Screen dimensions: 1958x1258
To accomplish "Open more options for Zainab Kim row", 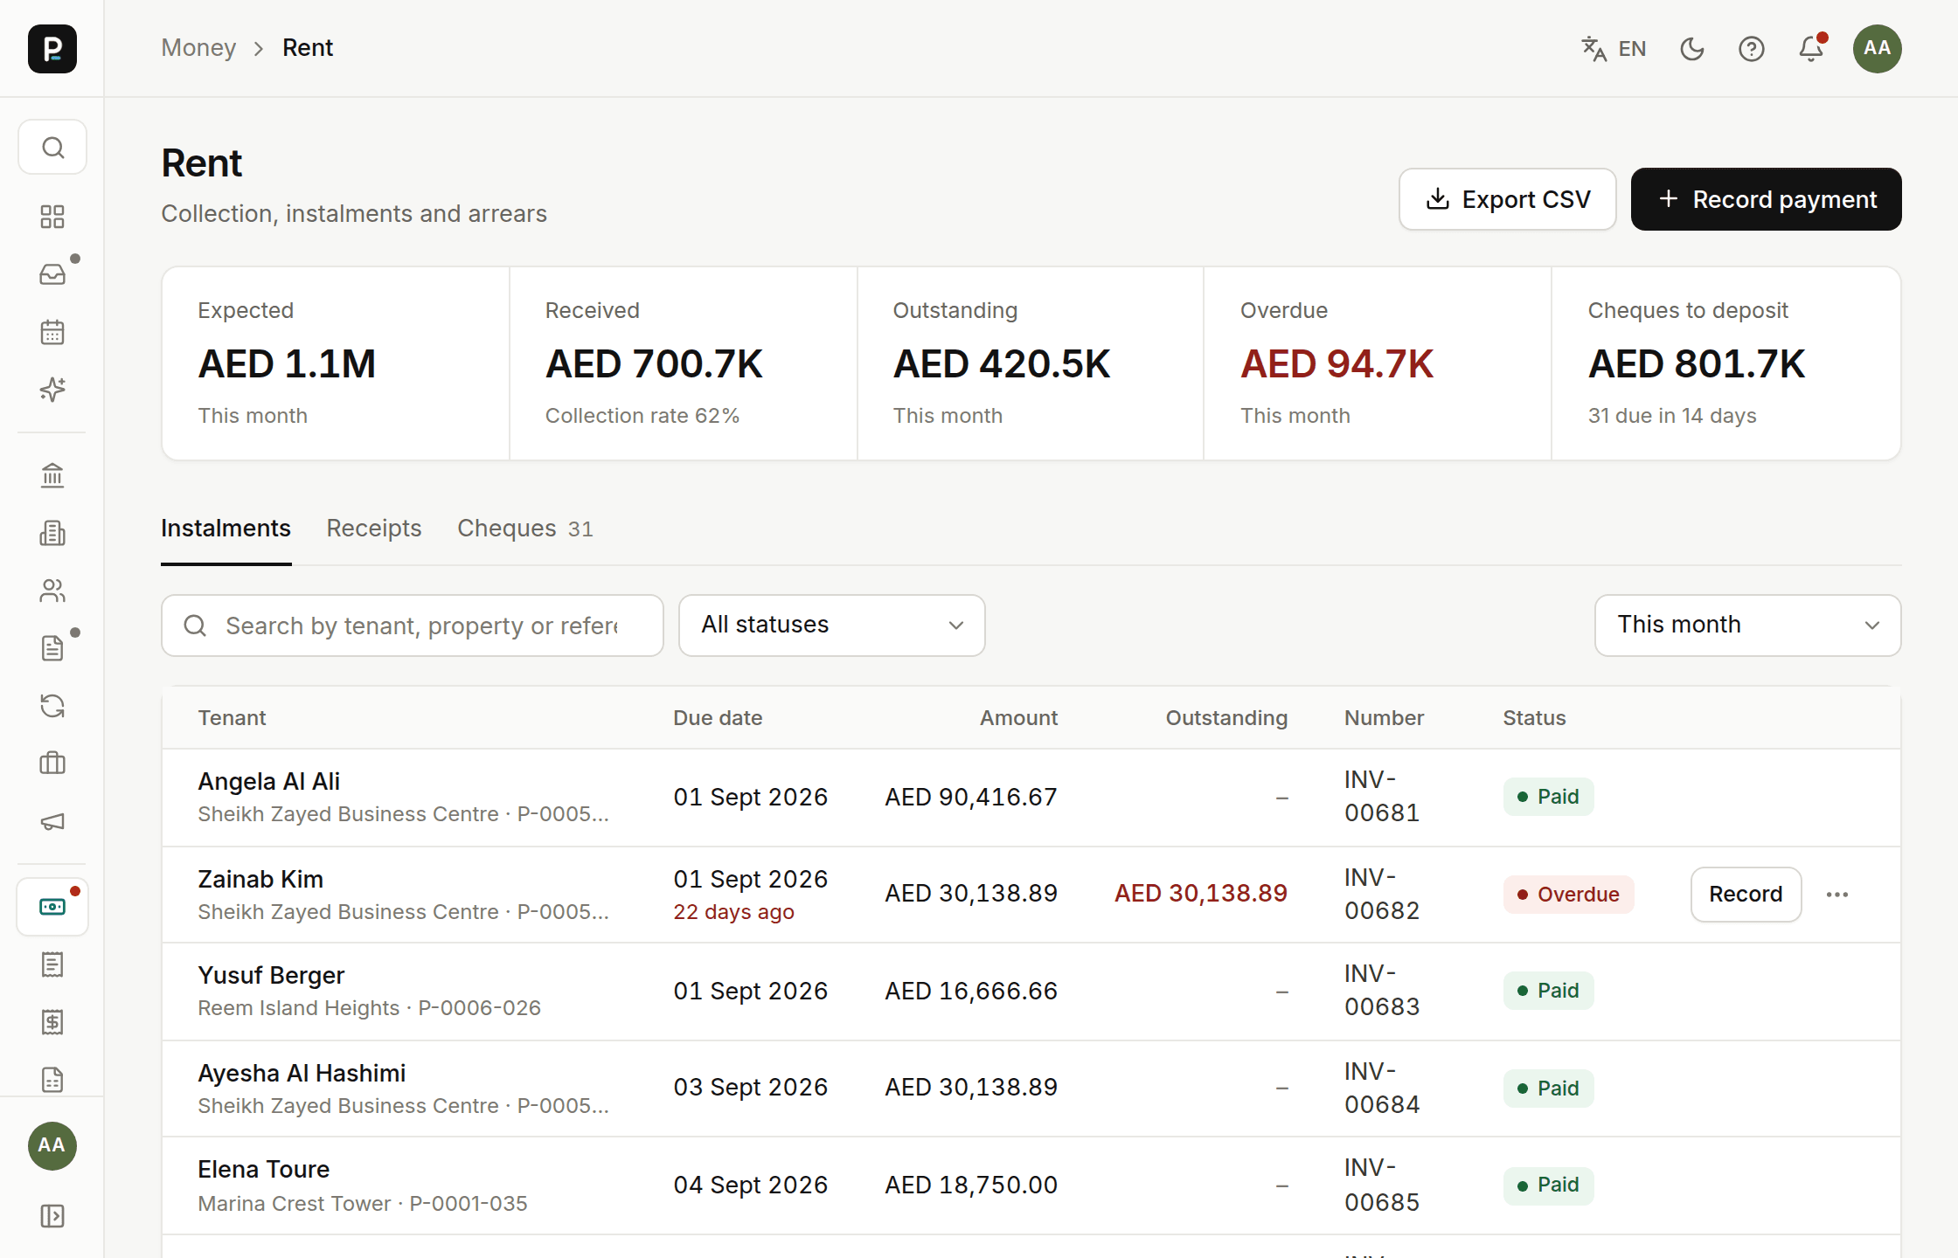I will (1837, 895).
